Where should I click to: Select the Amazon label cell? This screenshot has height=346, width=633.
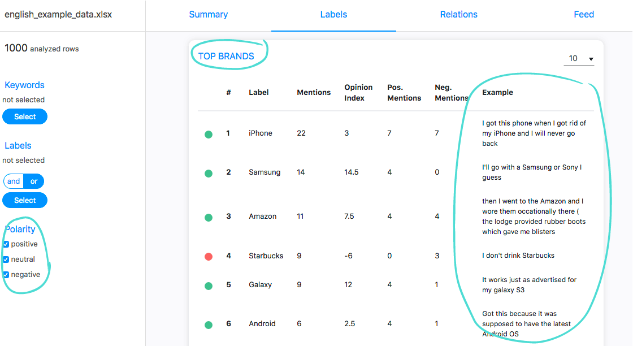point(262,217)
